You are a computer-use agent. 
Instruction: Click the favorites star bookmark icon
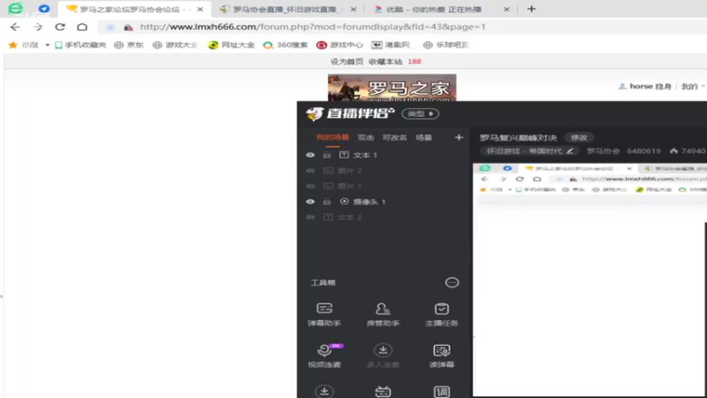tap(13, 45)
